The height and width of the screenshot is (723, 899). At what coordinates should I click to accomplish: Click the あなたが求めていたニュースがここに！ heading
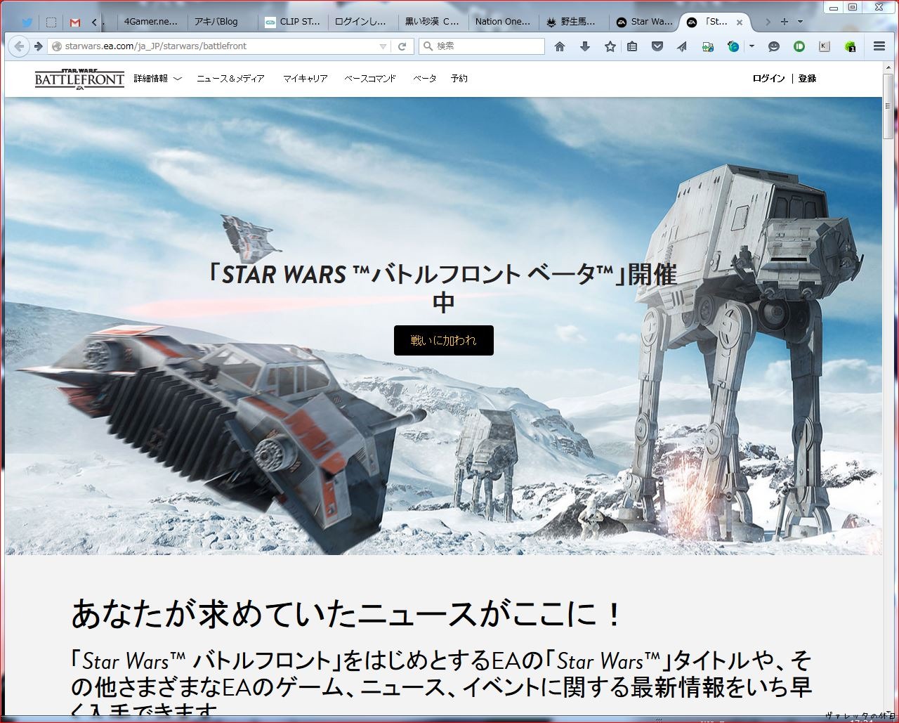point(347,614)
